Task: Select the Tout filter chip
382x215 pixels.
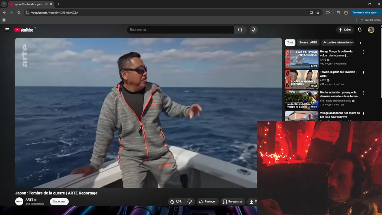Action: tap(290, 42)
